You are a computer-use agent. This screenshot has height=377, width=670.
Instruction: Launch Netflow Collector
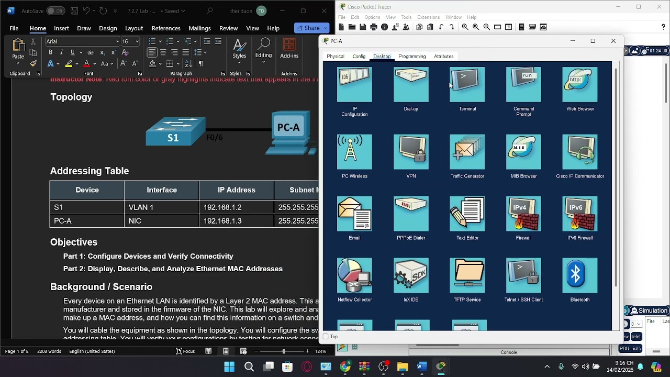pyautogui.click(x=354, y=275)
